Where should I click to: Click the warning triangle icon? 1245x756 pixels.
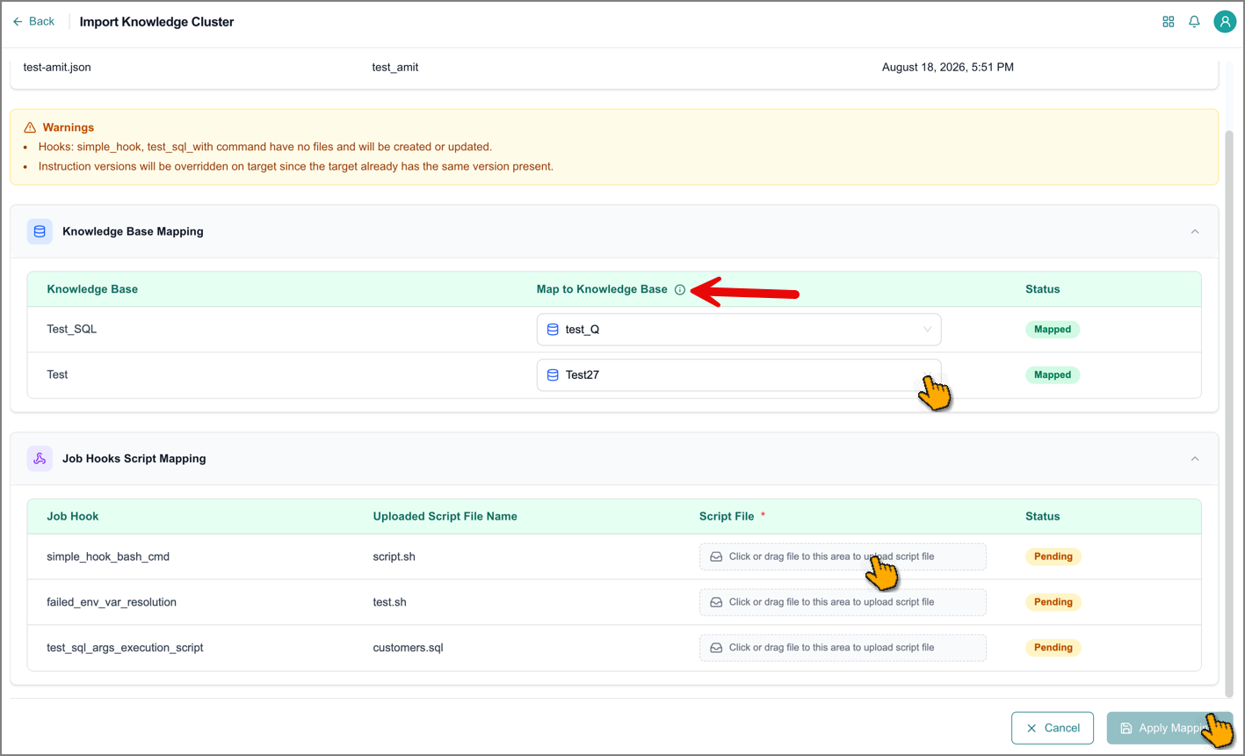(30, 127)
